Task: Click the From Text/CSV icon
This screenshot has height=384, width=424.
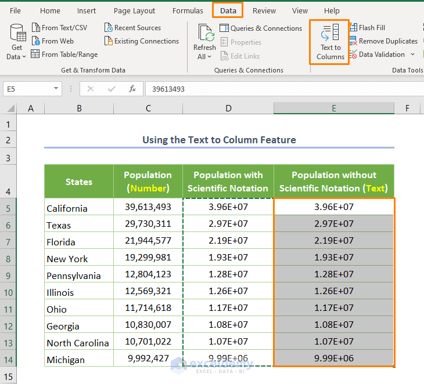Action: coord(36,28)
